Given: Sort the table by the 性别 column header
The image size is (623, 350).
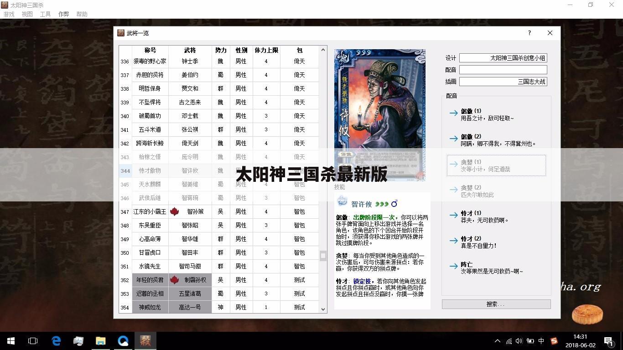Looking at the screenshot, I should point(241,50).
